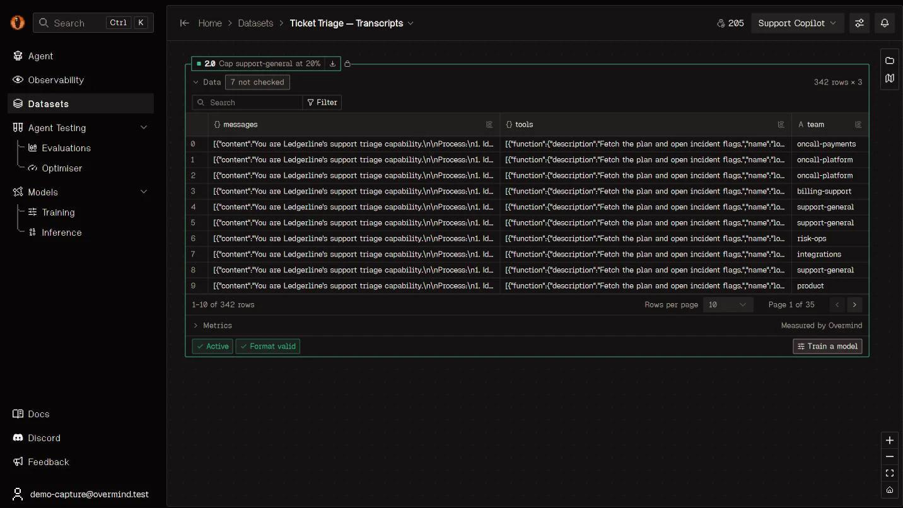Focus the global Search box

click(93, 23)
